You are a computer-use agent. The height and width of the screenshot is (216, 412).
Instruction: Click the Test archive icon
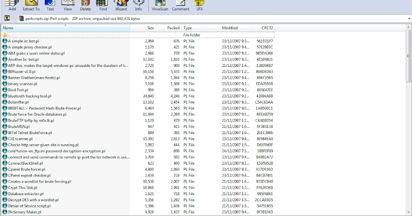[50, 5]
